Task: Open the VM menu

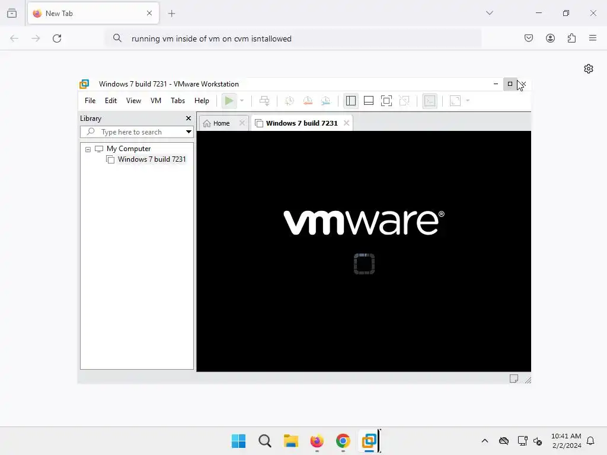Action: pos(156,101)
